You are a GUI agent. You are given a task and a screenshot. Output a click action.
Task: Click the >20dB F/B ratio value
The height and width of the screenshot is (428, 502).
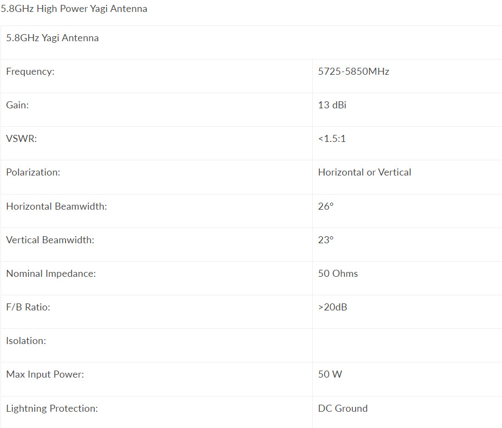pyautogui.click(x=332, y=307)
